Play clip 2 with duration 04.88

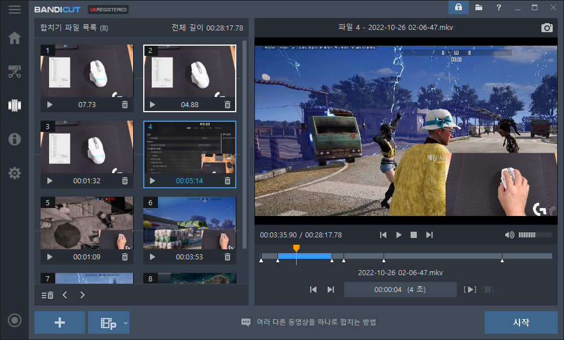pyautogui.click(x=152, y=104)
